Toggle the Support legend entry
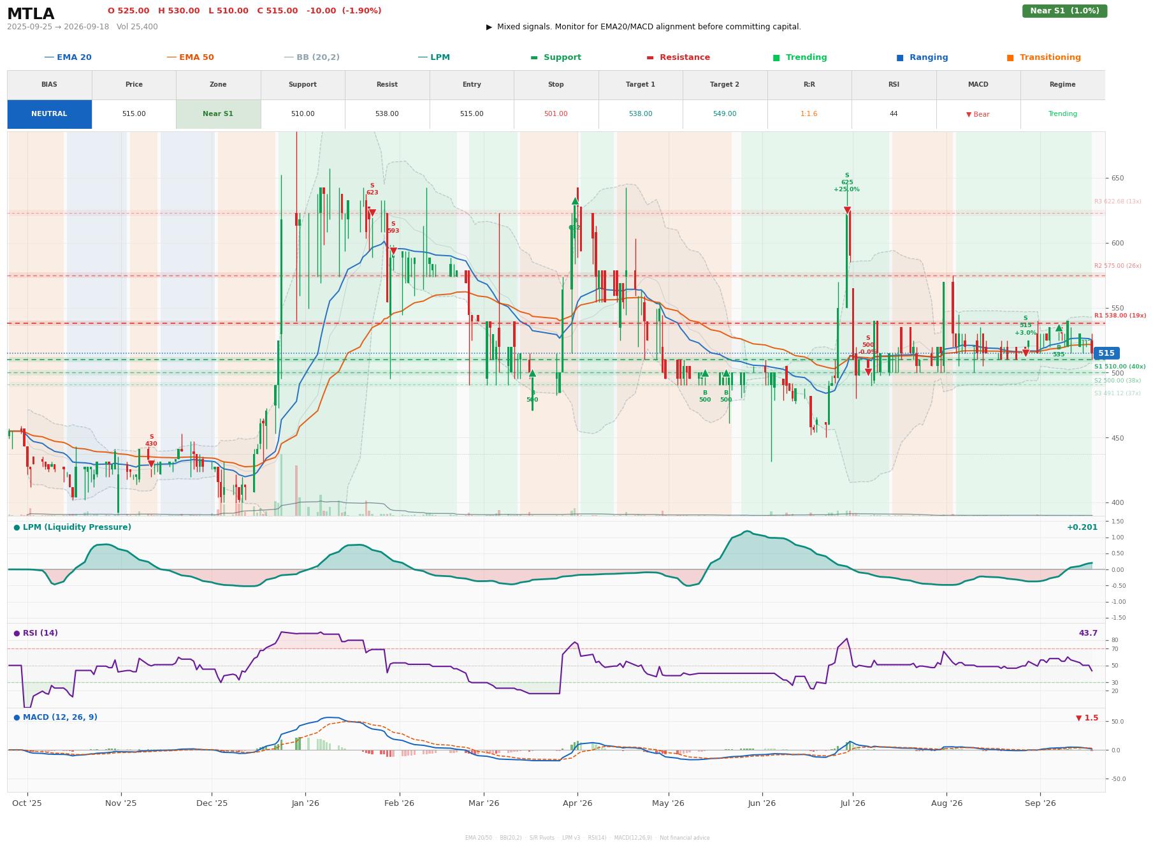 (556, 57)
